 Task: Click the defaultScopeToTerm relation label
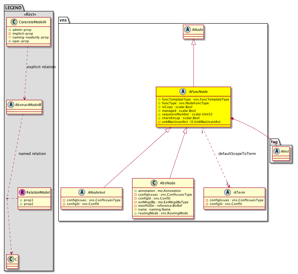237,153
